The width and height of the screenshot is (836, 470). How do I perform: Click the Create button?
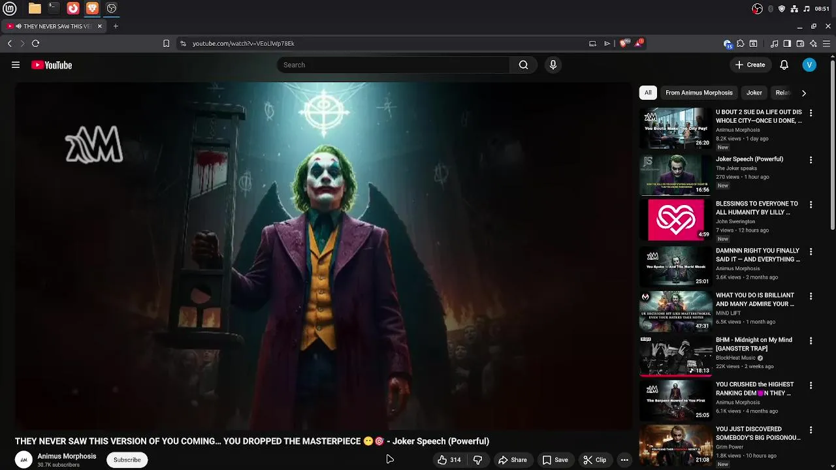point(750,65)
